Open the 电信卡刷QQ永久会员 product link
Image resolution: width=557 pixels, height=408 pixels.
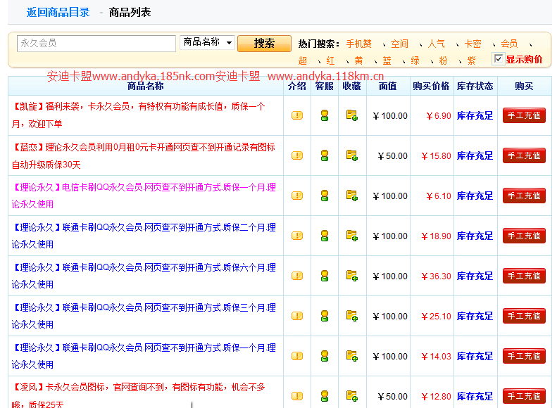[144, 196]
